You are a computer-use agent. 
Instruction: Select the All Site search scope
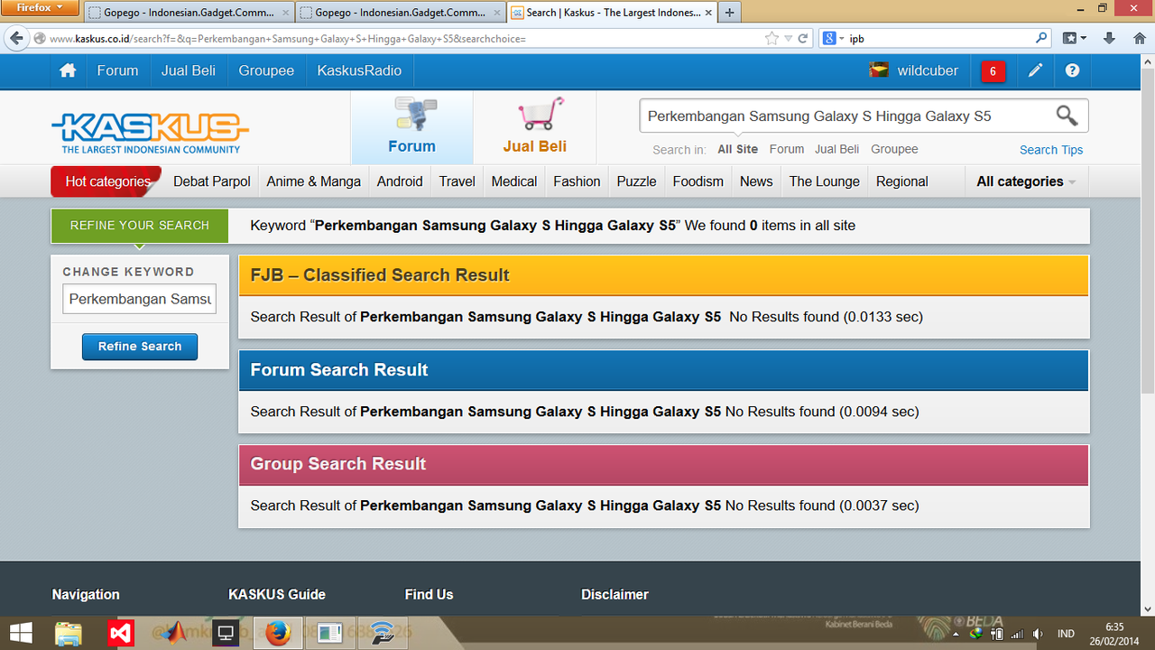click(738, 149)
